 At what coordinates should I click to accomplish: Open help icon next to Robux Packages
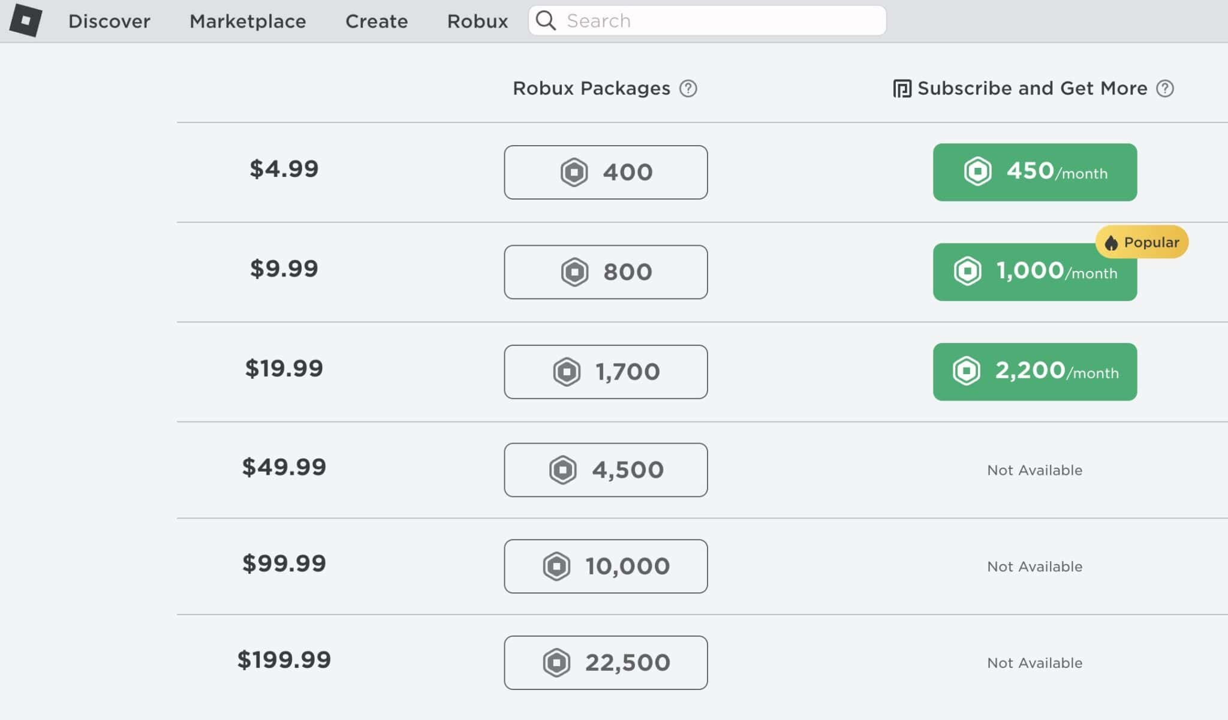pyautogui.click(x=688, y=89)
